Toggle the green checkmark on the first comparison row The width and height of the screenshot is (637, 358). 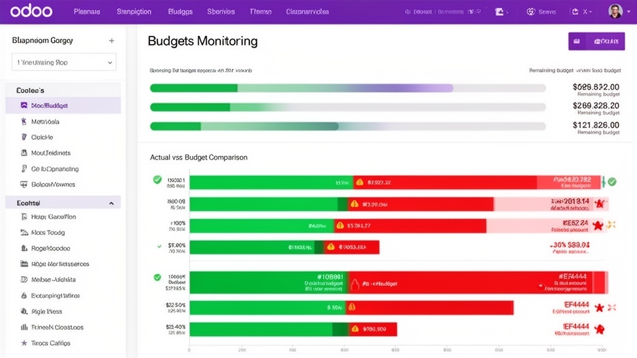click(x=157, y=180)
